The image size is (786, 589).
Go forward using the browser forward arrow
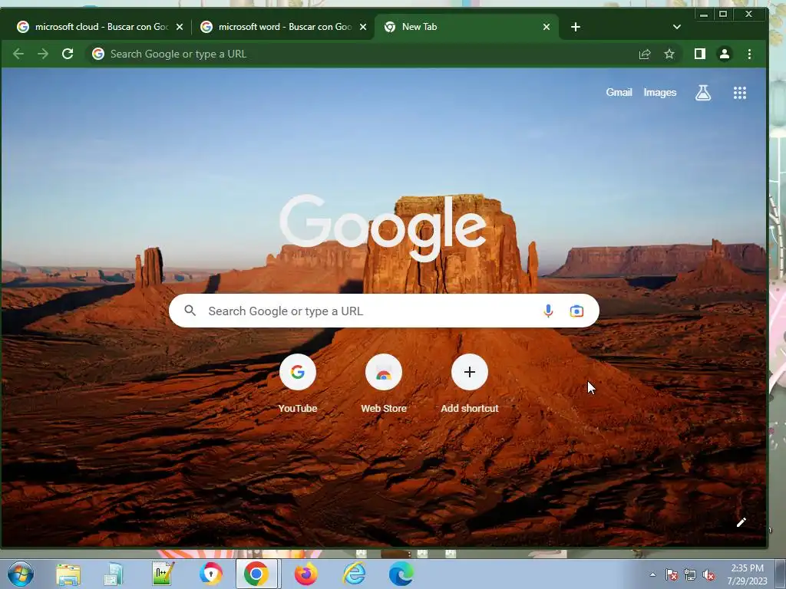click(43, 54)
